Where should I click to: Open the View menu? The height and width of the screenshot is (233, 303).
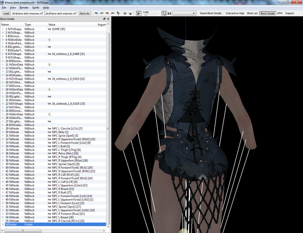click(13, 8)
